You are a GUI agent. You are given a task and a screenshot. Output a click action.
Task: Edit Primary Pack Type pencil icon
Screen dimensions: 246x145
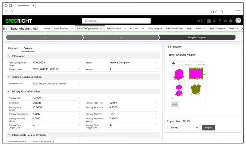coord(156,103)
